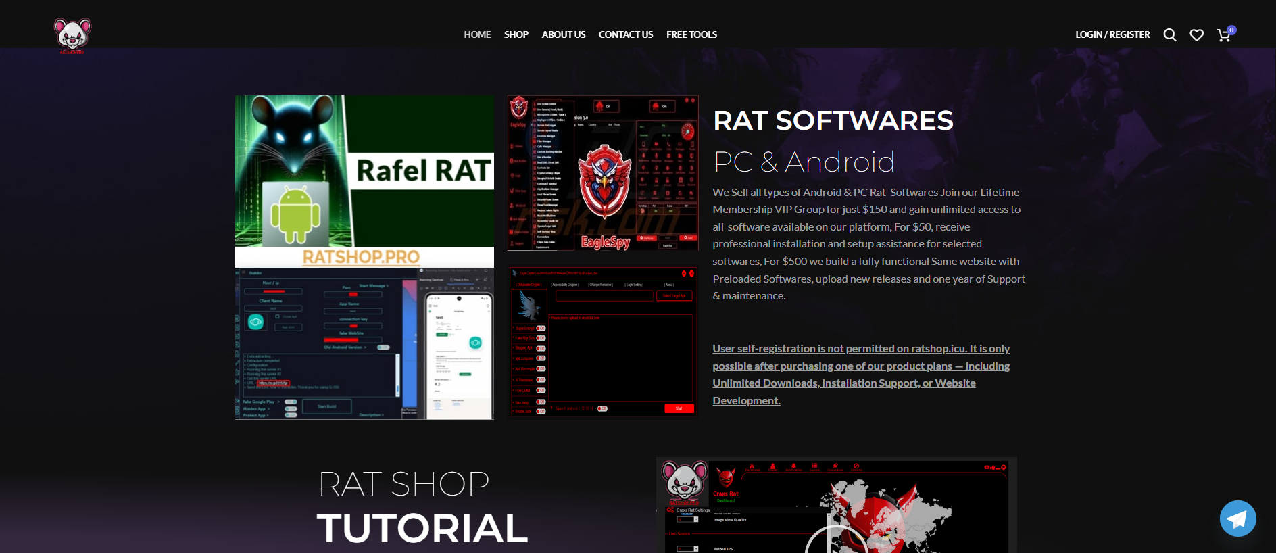Open the shopping cart icon

(x=1225, y=34)
